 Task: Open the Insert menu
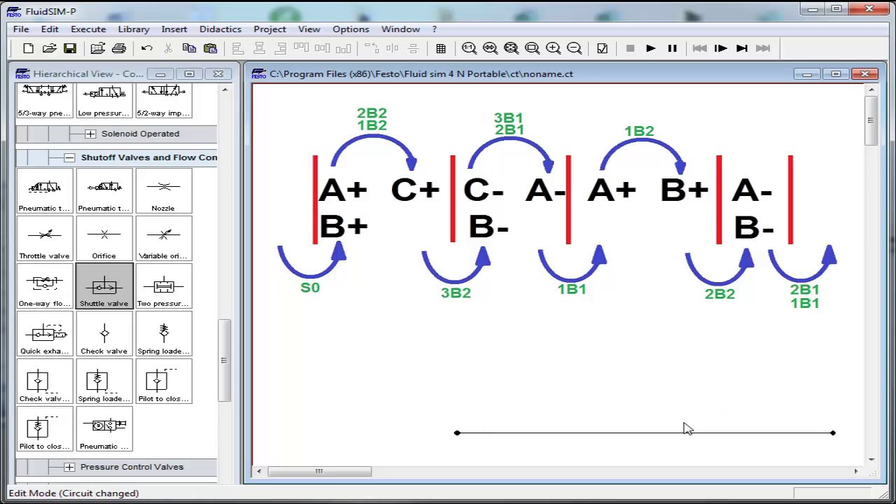(x=174, y=29)
